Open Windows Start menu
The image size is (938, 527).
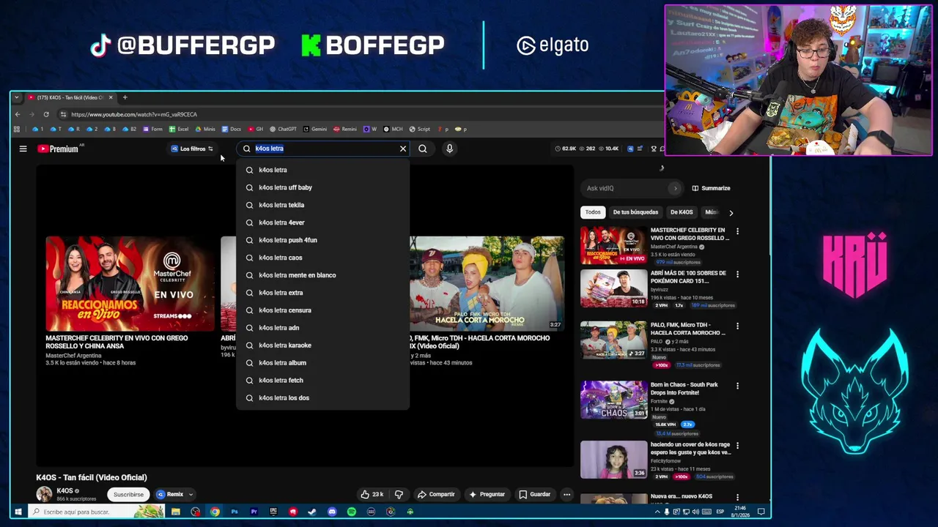tap(18, 512)
